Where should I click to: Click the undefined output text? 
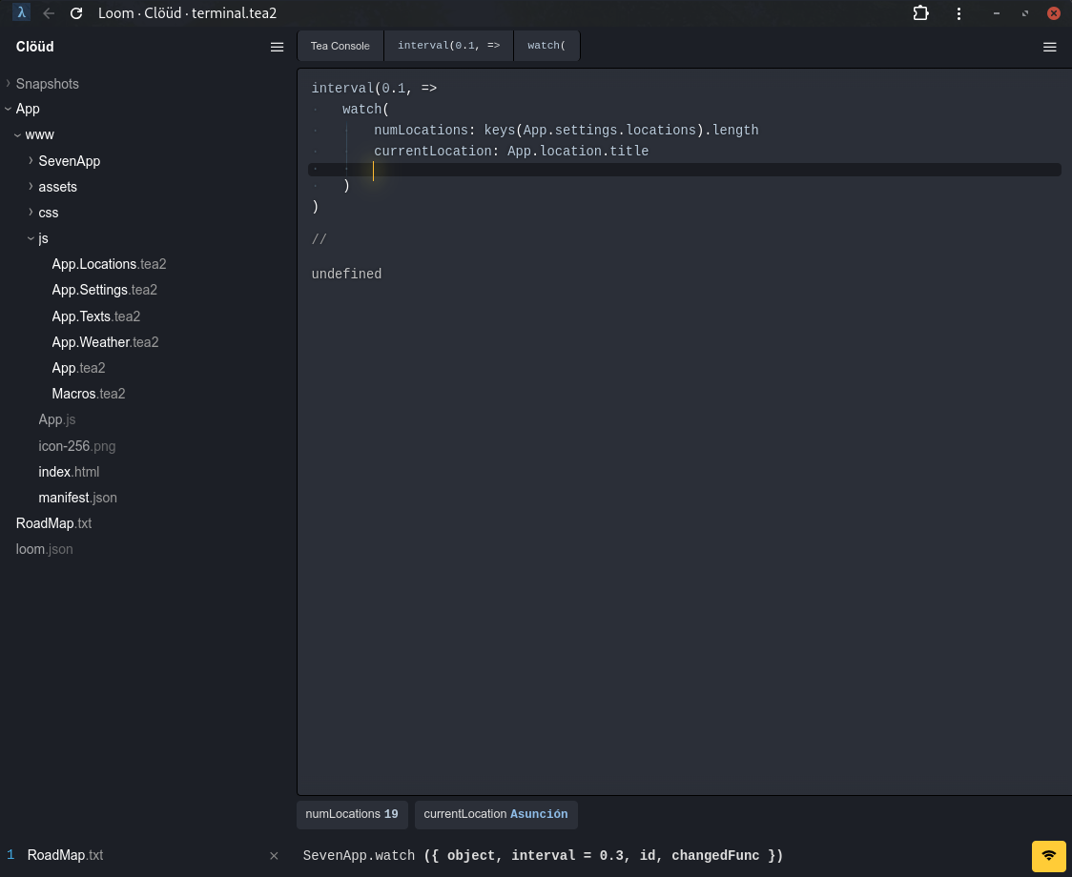coord(346,275)
